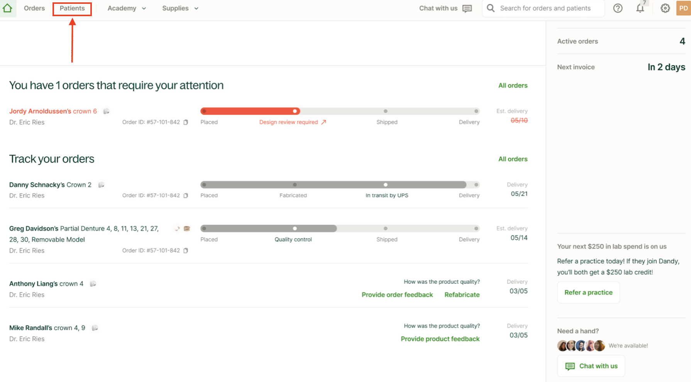Click Provide product feedback for Mike Randall

(x=440, y=339)
